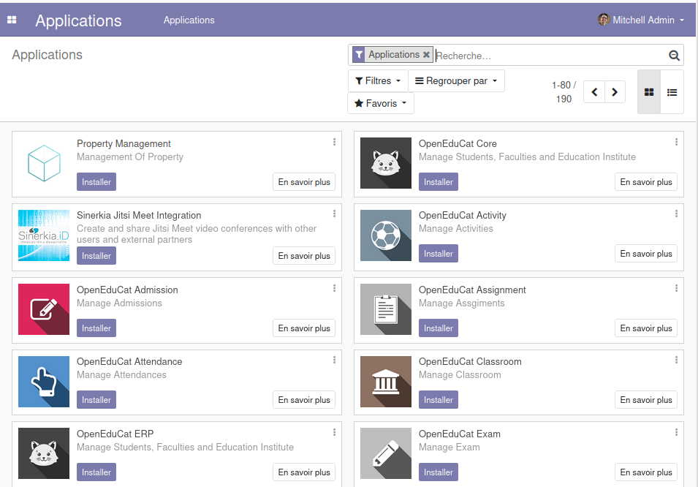Go to the next page of applications
This screenshot has height=487, width=698.
pos(615,92)
